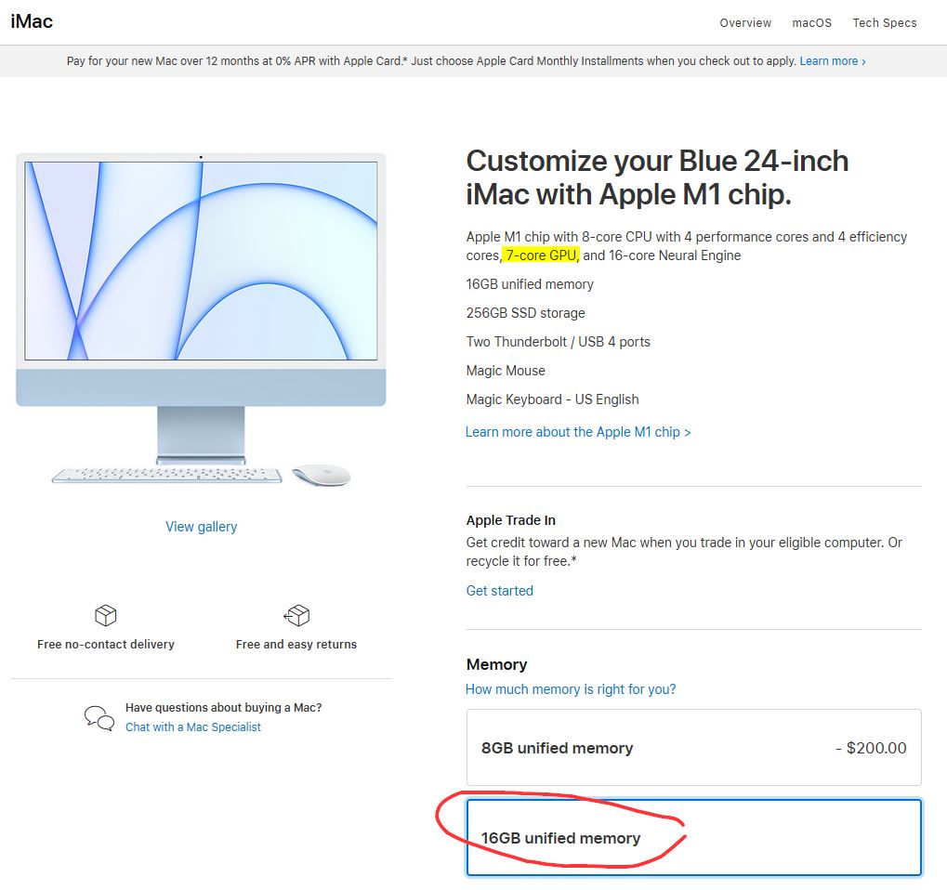Click Get started under Apple Trade In
Screen dimensions: 947x890
(x=499, y=591)
